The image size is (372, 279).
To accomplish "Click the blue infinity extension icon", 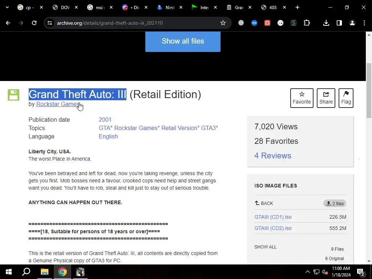I will 254,23.
